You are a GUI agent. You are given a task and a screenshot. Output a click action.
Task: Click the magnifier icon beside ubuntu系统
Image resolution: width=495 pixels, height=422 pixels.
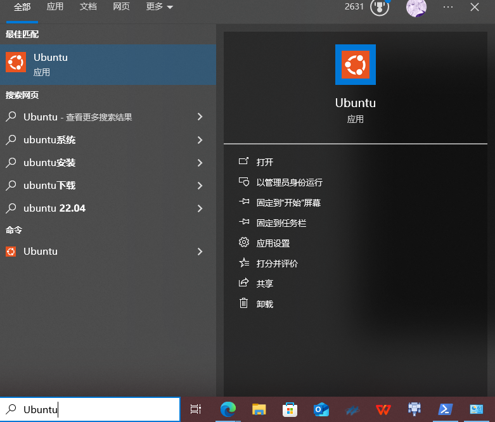pyautogui.click(x=11, y=139)
